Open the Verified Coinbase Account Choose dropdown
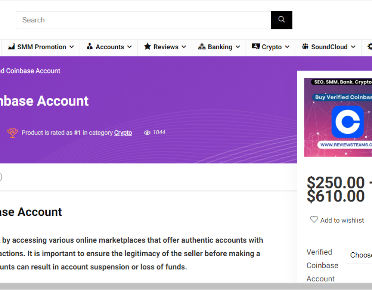Image resolution: width=372 pixels, height=290 pixels. pyautogui.click(x=360, y=255)
